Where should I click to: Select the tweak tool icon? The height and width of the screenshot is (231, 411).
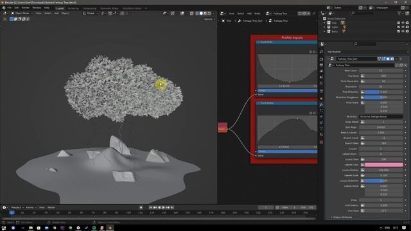(5, 19)
